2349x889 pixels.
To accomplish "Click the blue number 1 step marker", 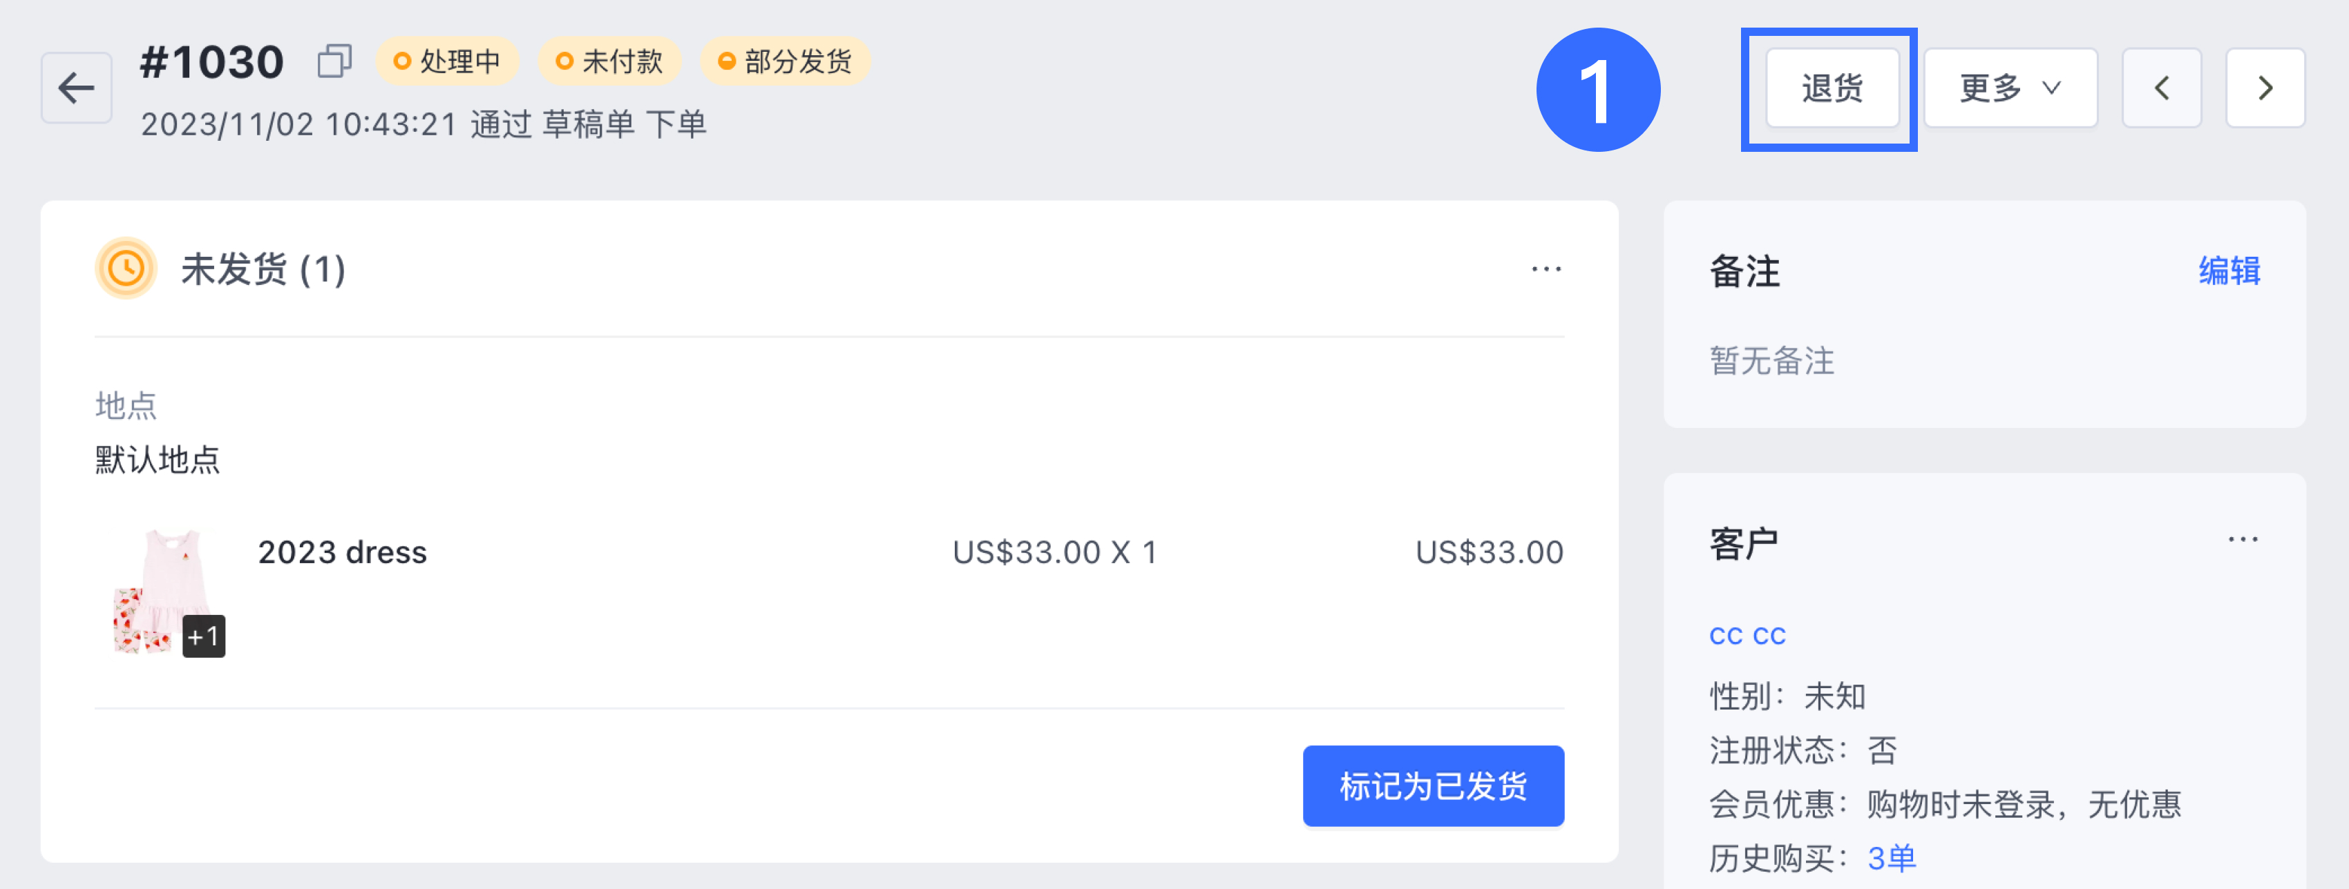I will (x=1597, y=90).
